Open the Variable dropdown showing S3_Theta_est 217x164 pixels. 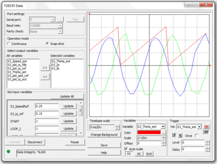coord(151,127)
